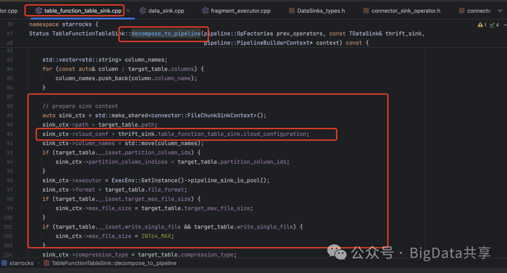Click the starrocks namespace breadcrumb icon

click(x=4, y=263)
